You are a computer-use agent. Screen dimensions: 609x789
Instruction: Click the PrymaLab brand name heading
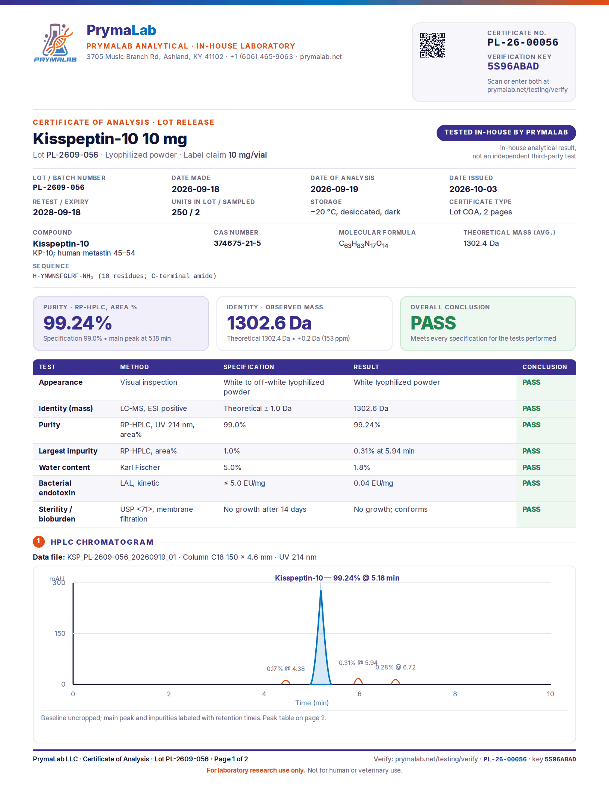tap(121, 30)
